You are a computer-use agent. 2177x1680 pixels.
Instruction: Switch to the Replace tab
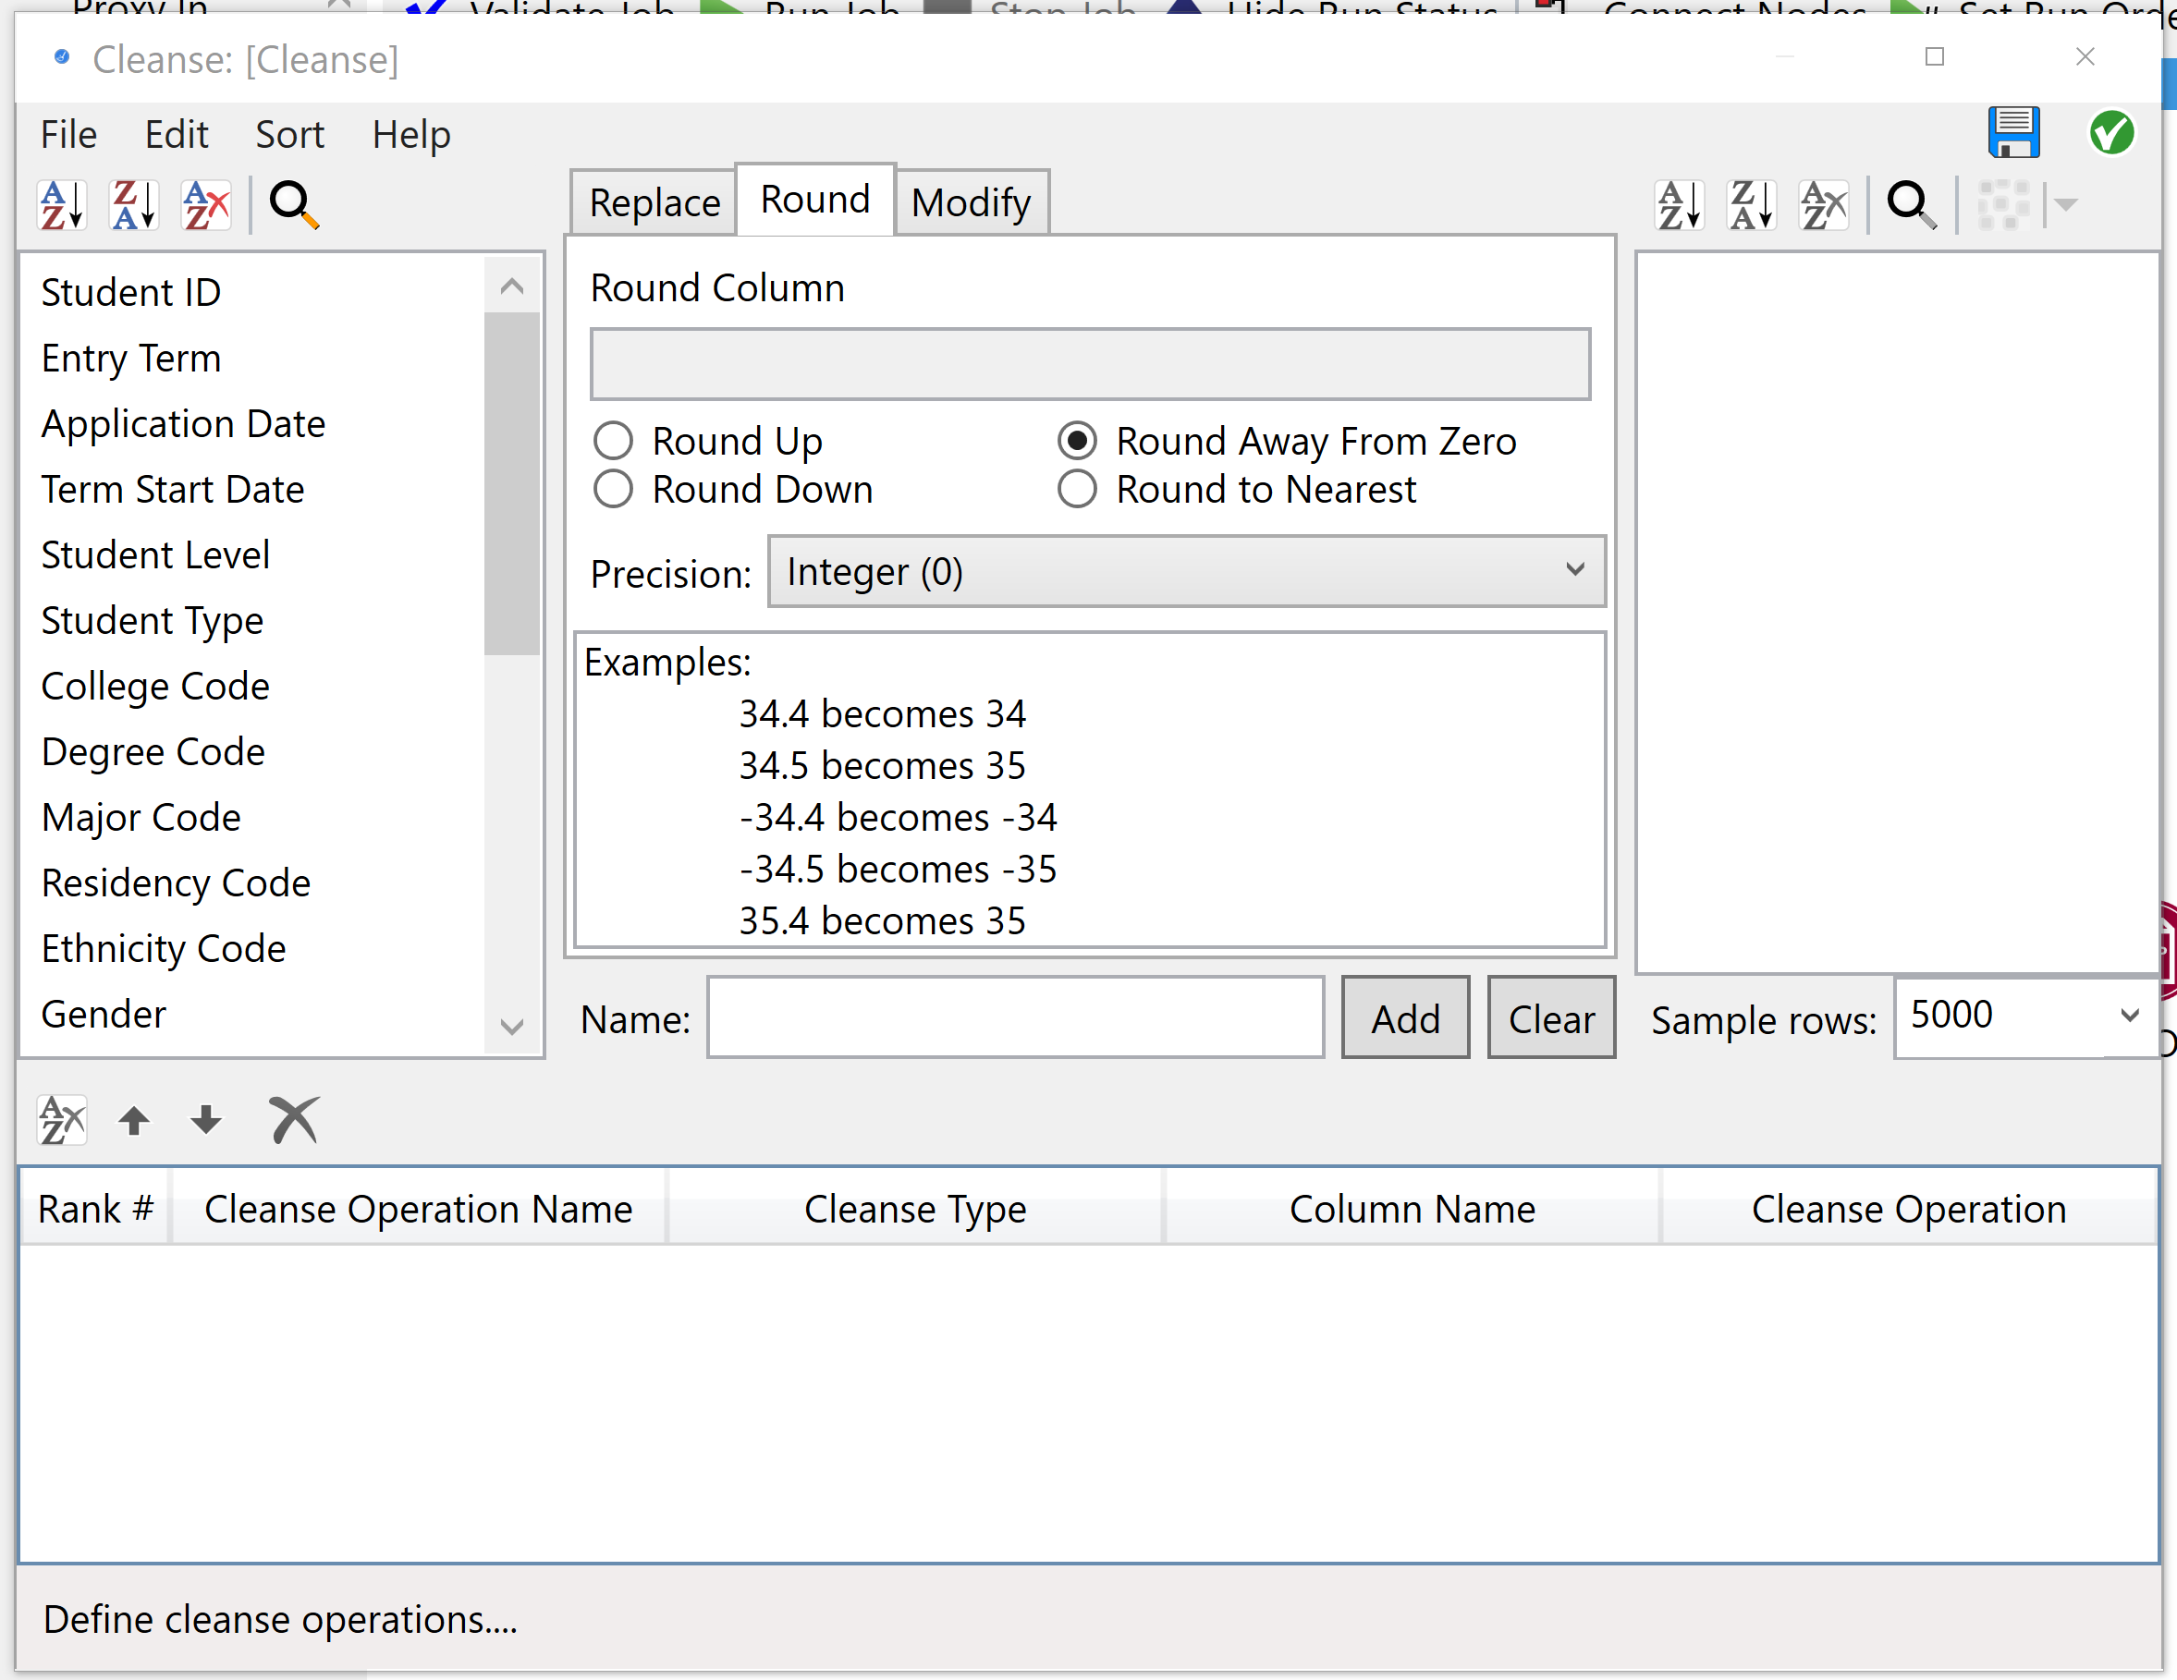coord(654,203)
